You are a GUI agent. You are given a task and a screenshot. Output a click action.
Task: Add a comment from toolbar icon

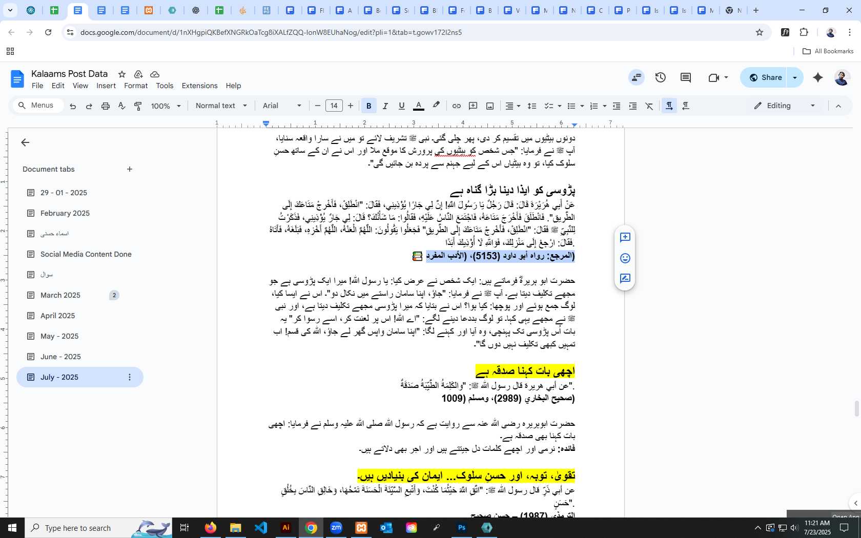click(x=473, y=106)
